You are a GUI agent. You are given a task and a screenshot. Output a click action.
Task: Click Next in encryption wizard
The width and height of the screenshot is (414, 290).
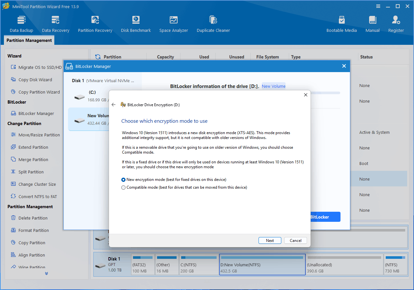tap(270, 241)
